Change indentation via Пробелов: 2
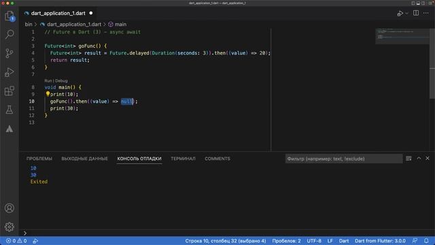This screenshot has height=245, width=435. tap(286, 241)
